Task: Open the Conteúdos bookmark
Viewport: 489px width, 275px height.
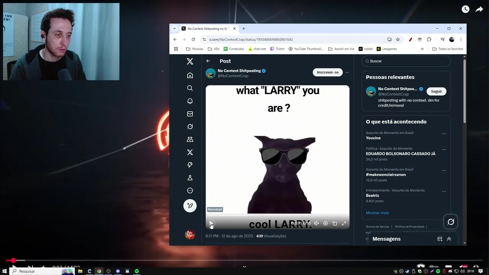Action: pyautogui.click(x=234, y=49)
